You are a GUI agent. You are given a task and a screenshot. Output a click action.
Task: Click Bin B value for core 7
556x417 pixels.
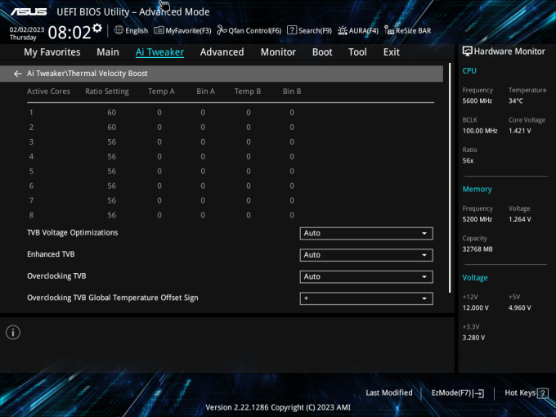pos(292,200)
